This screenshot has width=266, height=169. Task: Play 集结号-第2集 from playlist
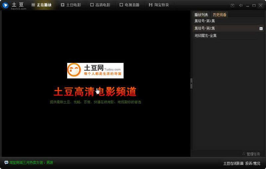228,28
